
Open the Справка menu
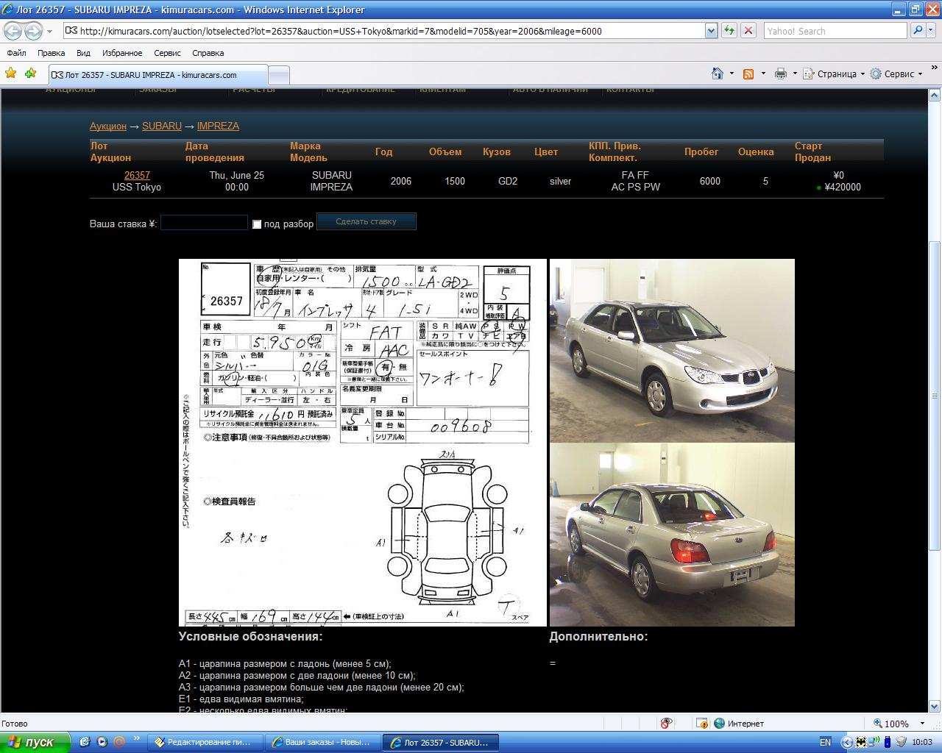click(208, 53)
